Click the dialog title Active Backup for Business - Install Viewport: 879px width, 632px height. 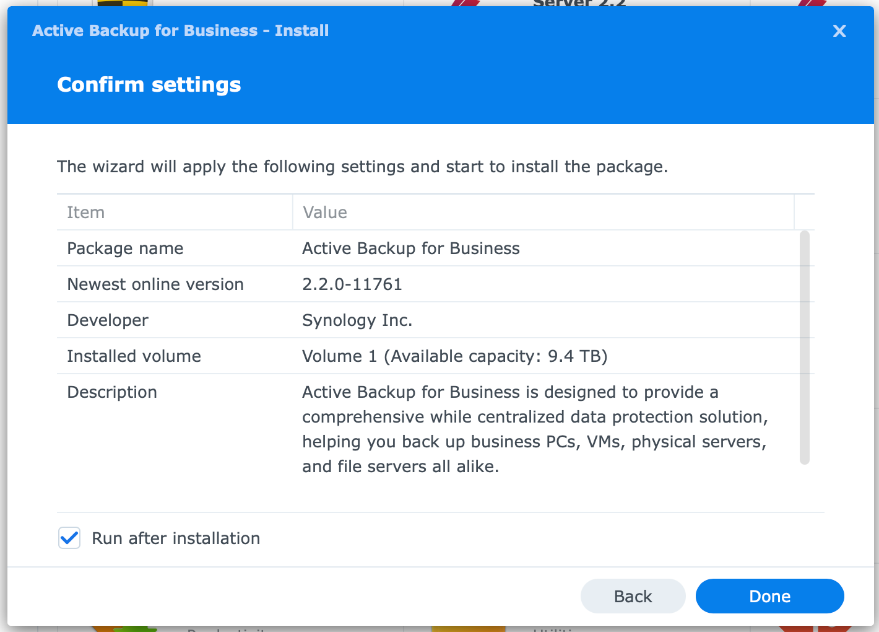pyautogui.click(x=180, y=31)
